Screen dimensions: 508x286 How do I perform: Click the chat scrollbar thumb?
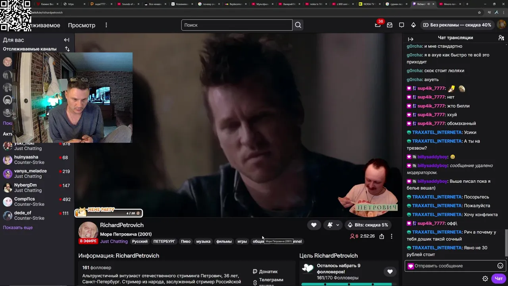[506, 243]
